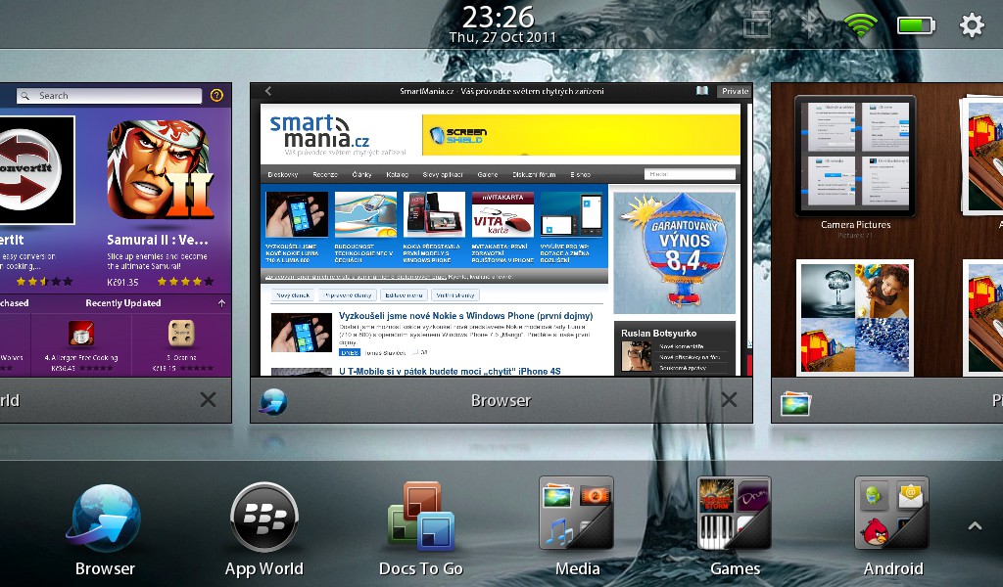Tap the Pictures app icon on card footer
The image size is (1003, 587).
[x=795, y=403]
